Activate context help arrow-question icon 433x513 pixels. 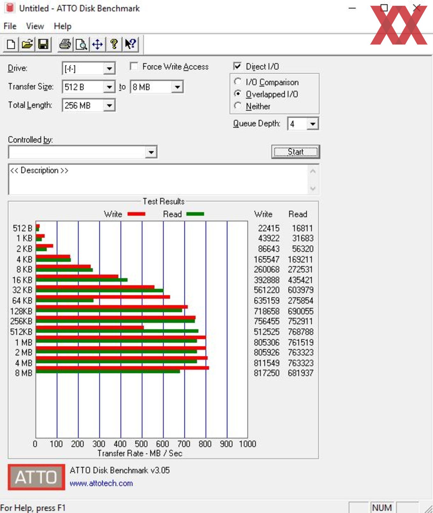click(x=130, y=44)
